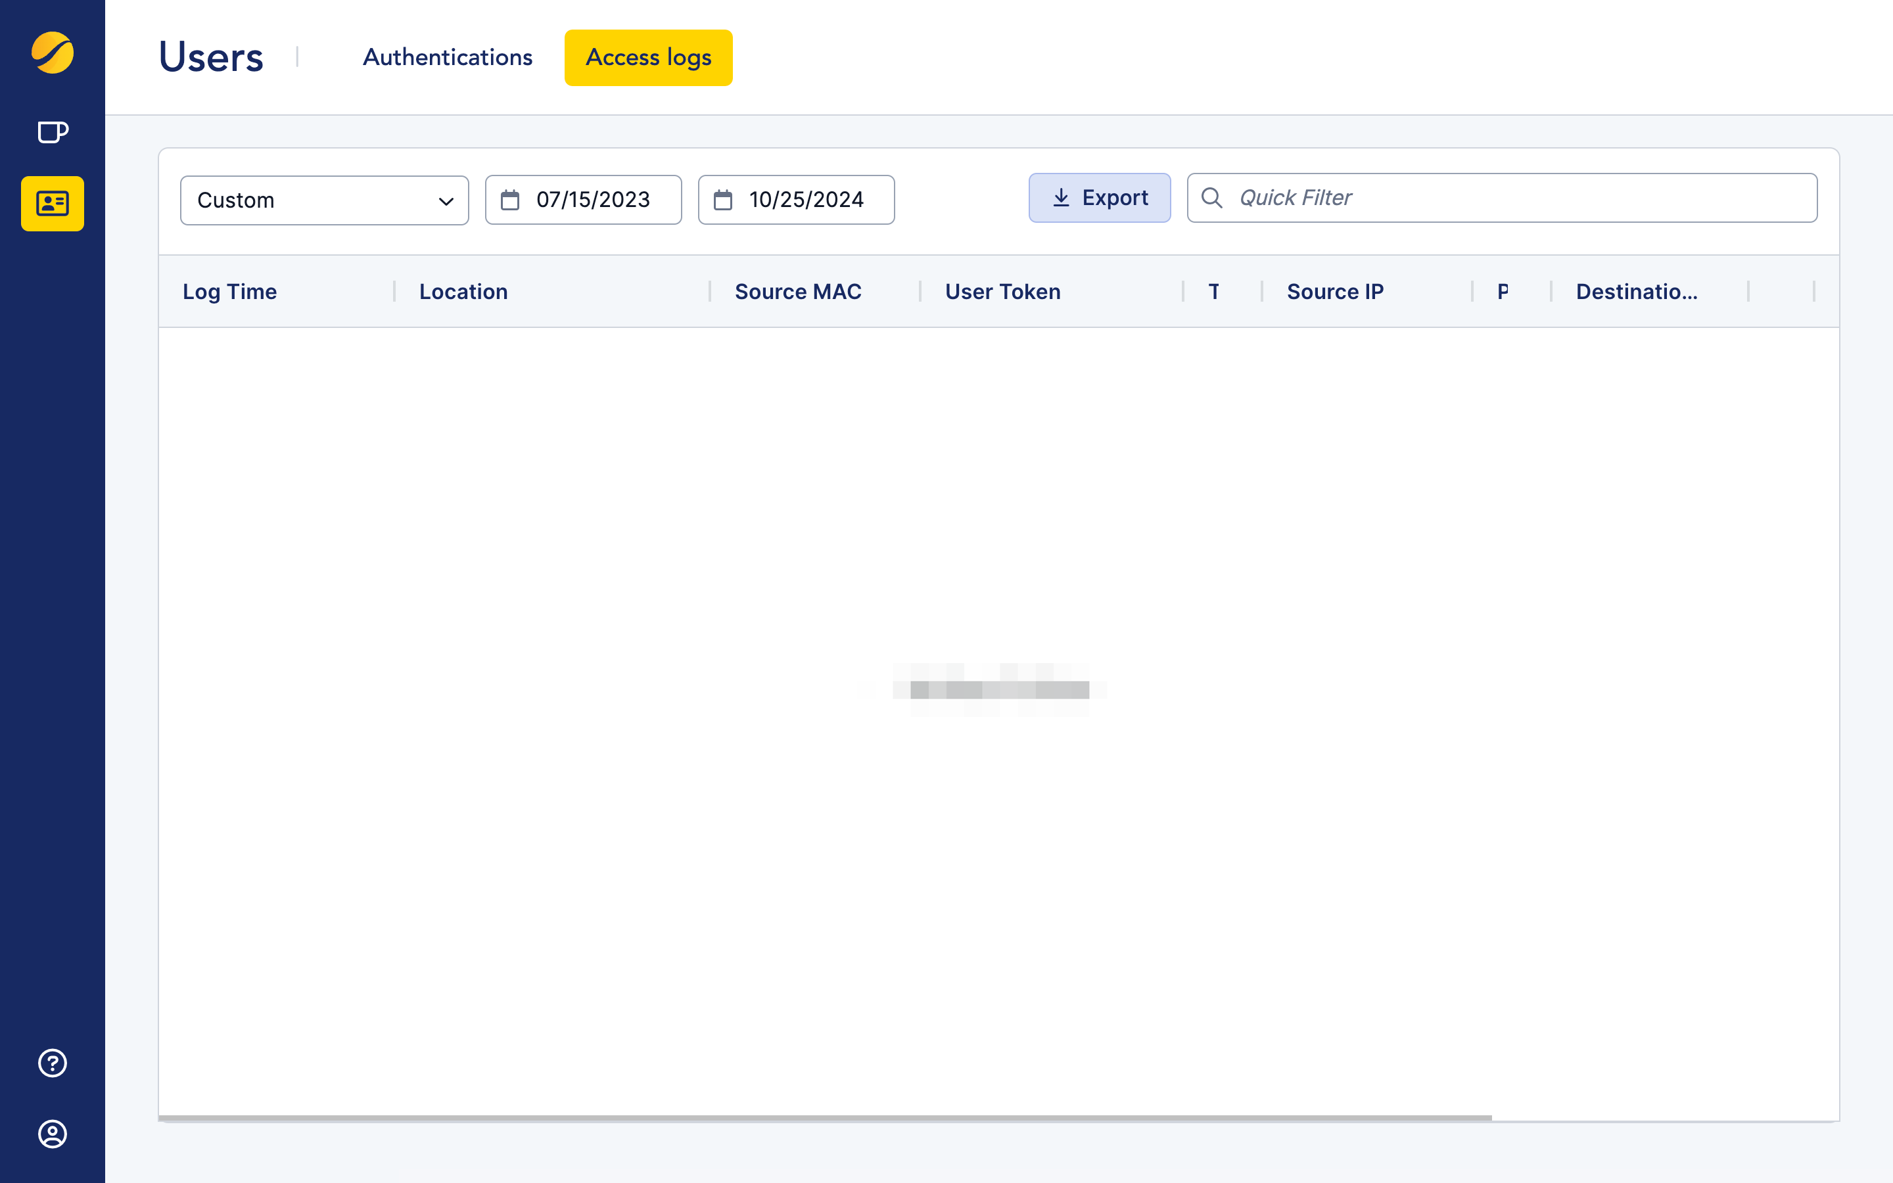Select the highlighted ID card sidebar icon

[52, 204]
